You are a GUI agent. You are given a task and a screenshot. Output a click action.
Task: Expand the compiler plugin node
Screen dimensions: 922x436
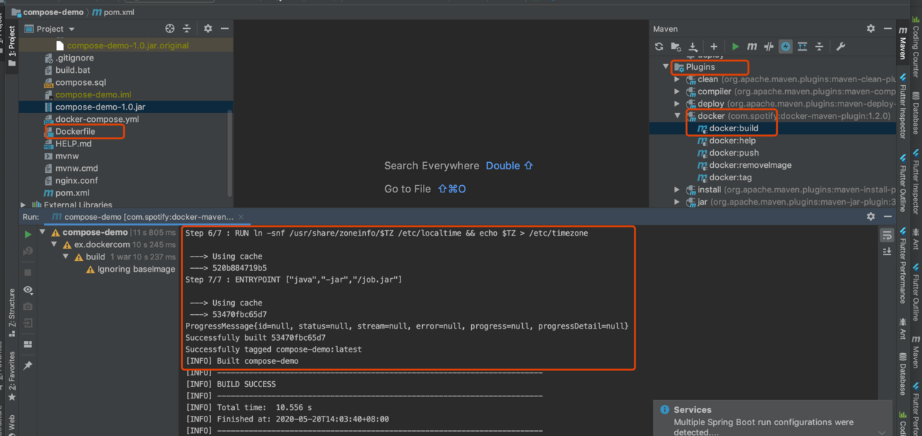(677, 92)
